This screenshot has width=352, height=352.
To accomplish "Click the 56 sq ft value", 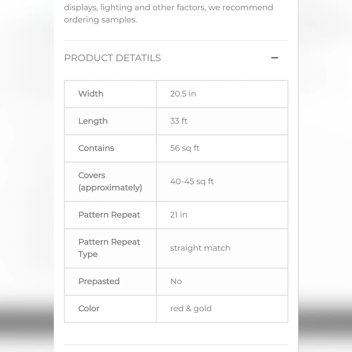I will (x=184, y=149).
